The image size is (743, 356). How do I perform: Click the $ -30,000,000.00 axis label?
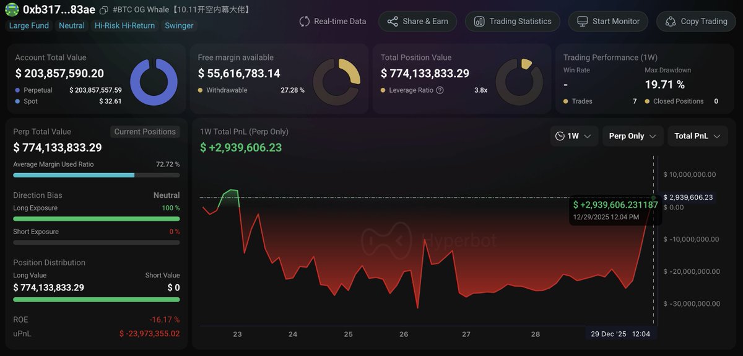(692, 303)
